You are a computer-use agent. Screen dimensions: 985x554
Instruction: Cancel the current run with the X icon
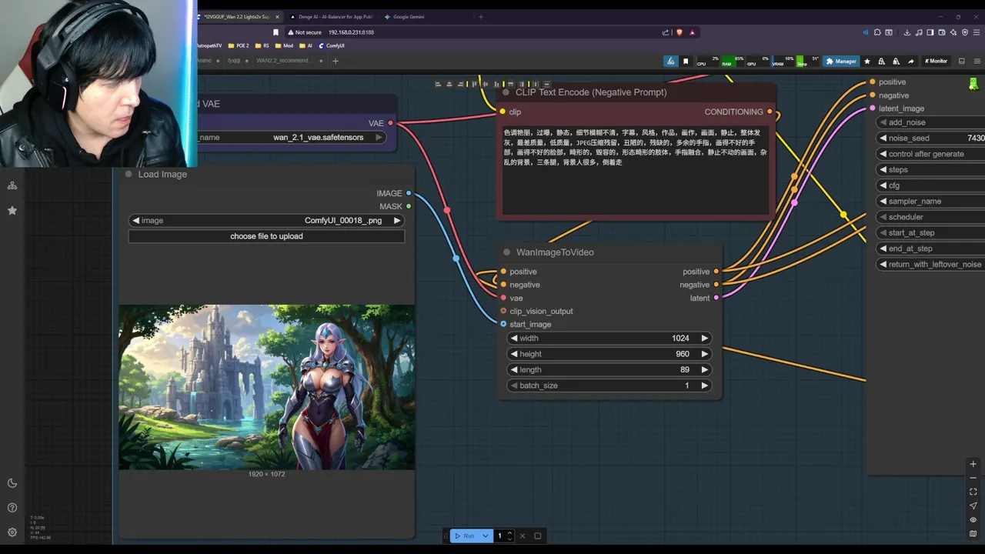pos(523,536)
